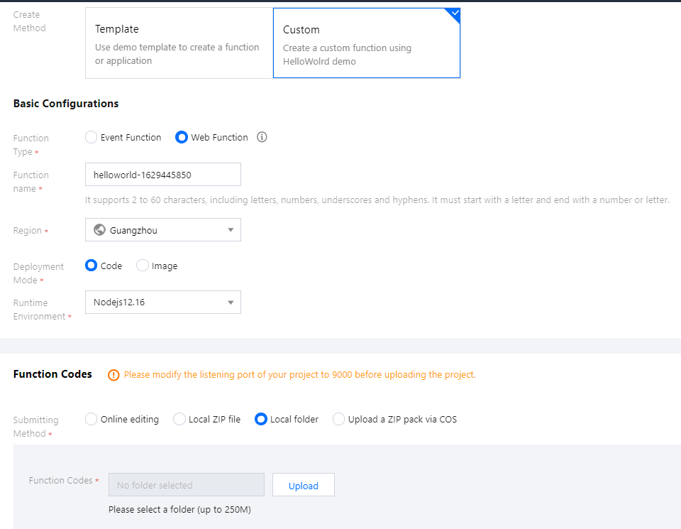Screen dimensions: 681x529
Task: Select Code deployment mode
Action: [92, 266]
